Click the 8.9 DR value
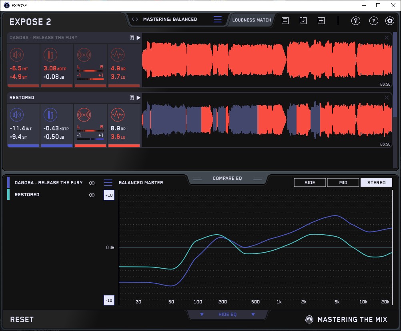This screenshot has width=401, height=331. pos(118,128)
